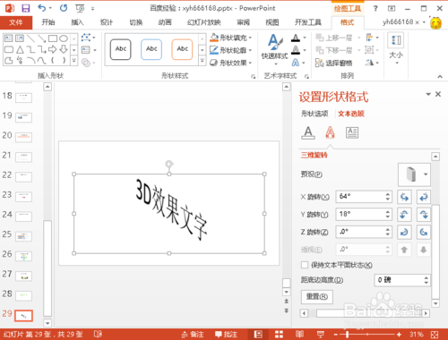Toggle Notes pane in status bar
The width and height of the screenshot is (448, 340).
pyautogui.click(x=193, y=335)
